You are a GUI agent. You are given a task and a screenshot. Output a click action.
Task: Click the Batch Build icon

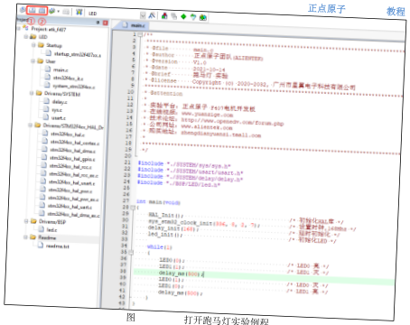[x=52, y=11]
